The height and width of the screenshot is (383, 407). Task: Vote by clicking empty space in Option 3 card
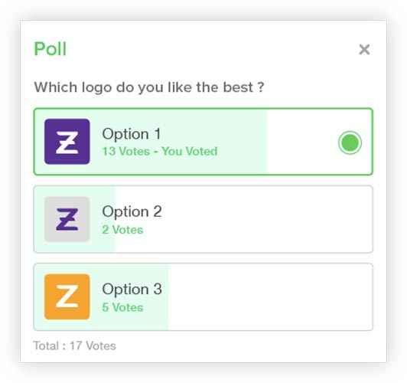coord(270,296)
